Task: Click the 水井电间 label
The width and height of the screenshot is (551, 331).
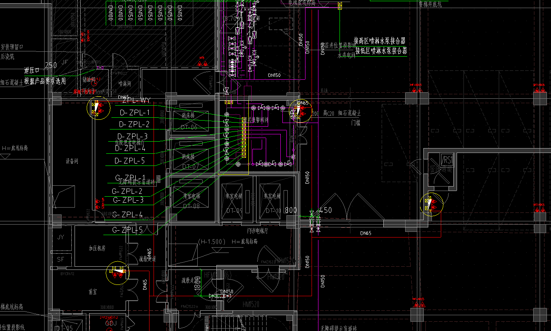Action: pos(347,55)
